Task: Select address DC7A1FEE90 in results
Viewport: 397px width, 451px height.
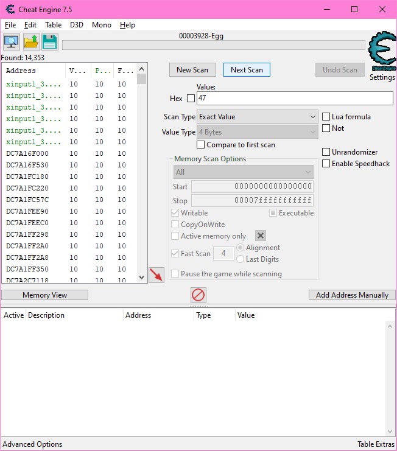Action: click(69, 211)
